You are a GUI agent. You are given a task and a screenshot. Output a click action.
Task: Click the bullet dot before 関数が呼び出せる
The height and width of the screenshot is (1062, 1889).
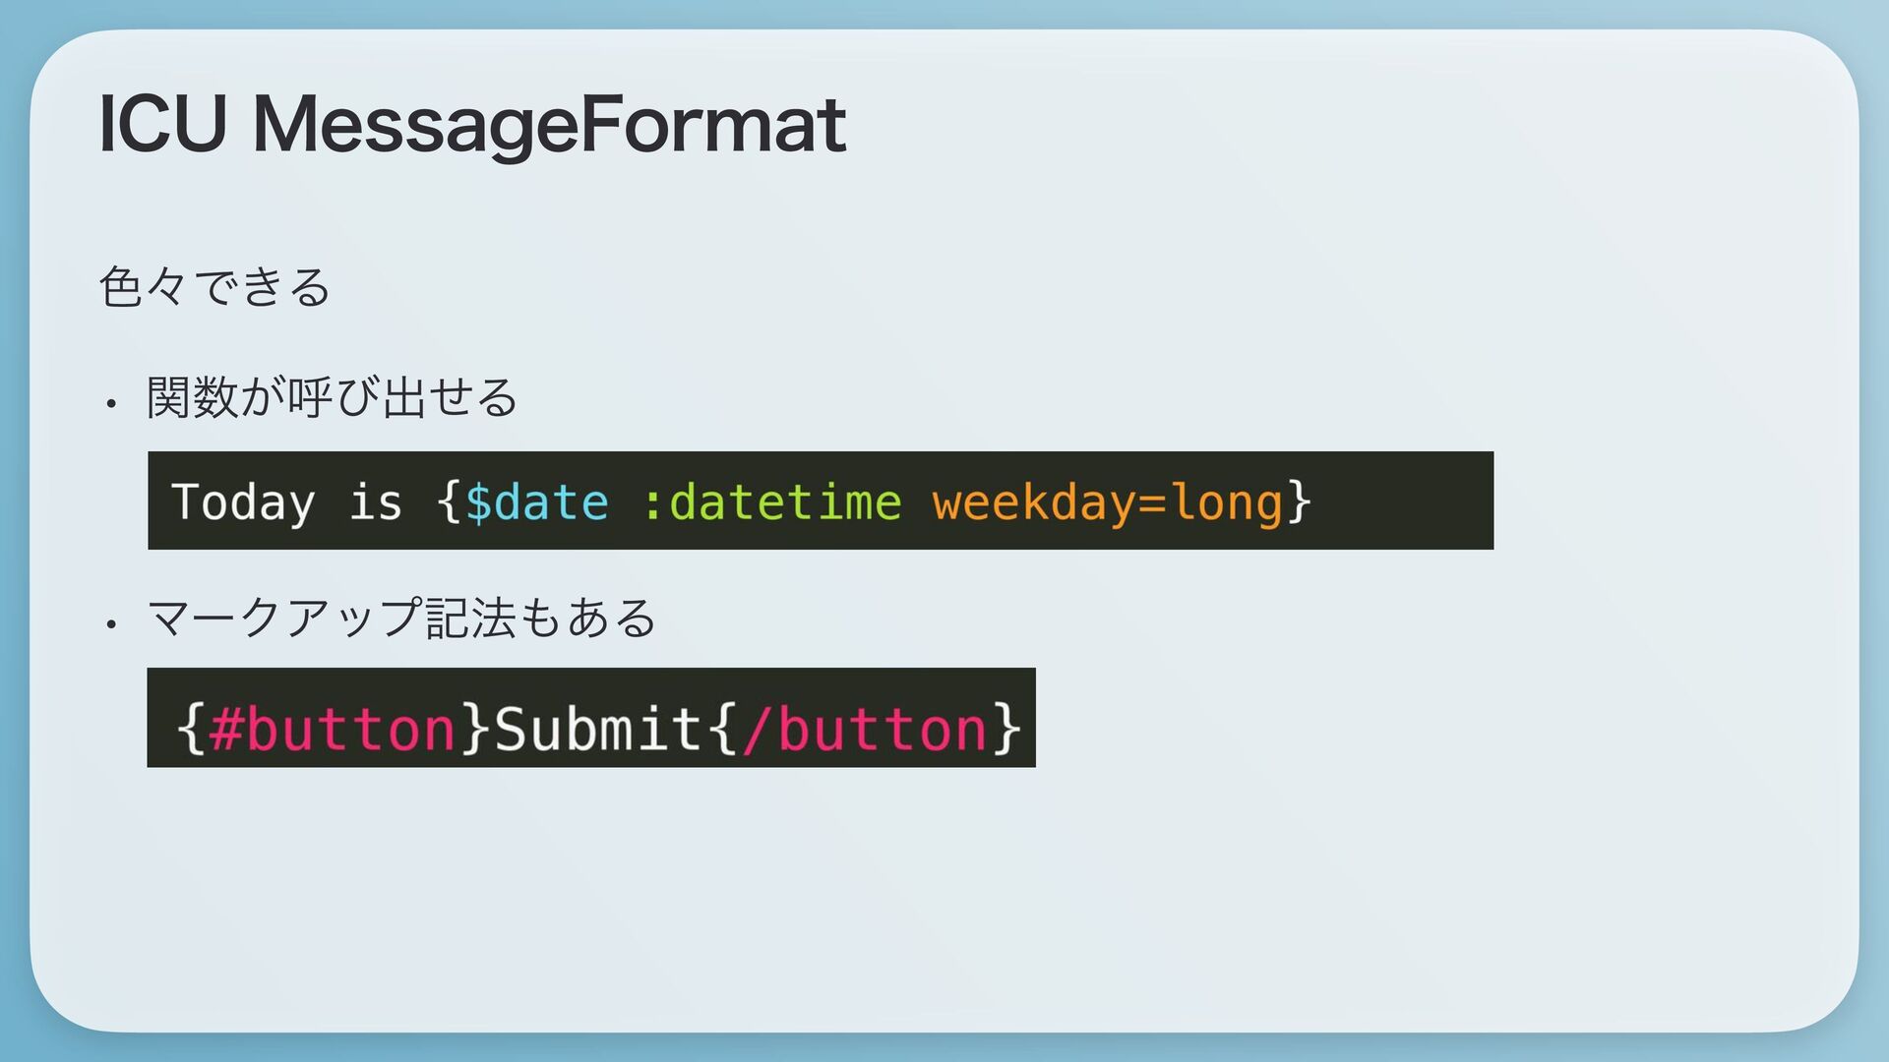[112, 403]
